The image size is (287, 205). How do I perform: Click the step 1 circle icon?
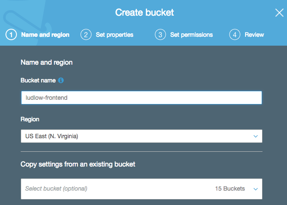coord(11,35)
